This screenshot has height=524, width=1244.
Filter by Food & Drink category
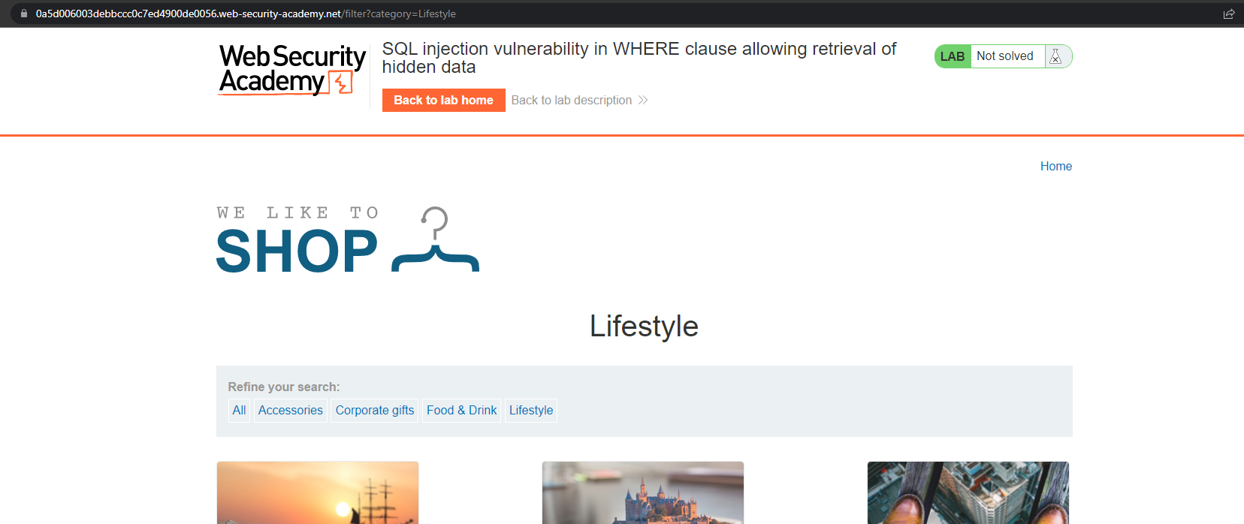point(461,410)
